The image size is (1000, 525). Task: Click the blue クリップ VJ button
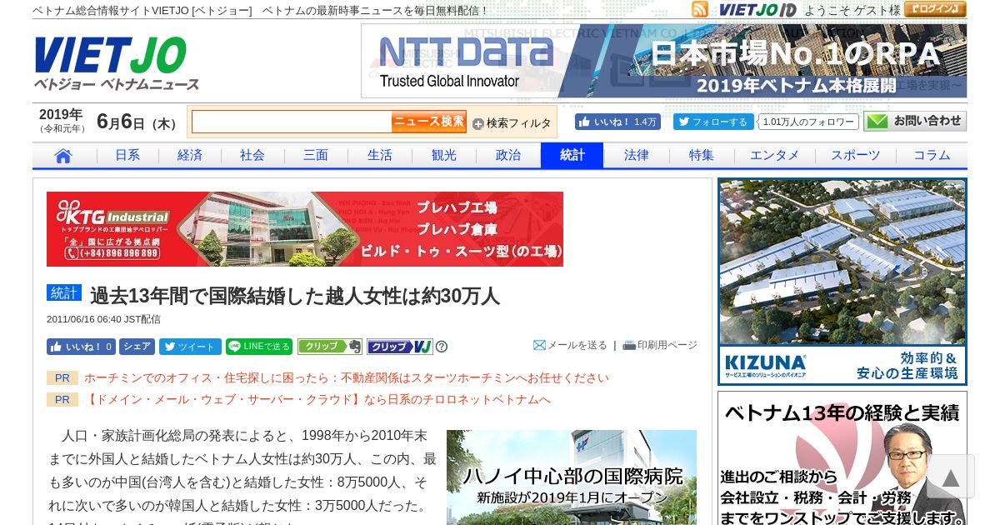(x=400, y=347)
